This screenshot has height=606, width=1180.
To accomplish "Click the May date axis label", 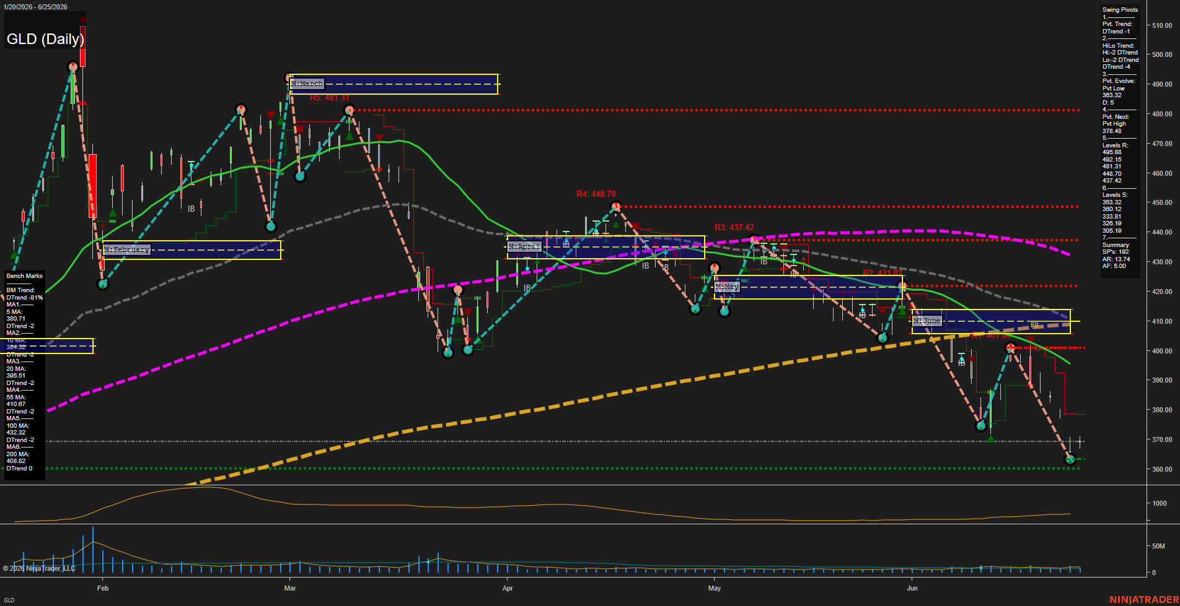I will pyautogui.click(x=715, y=588).
